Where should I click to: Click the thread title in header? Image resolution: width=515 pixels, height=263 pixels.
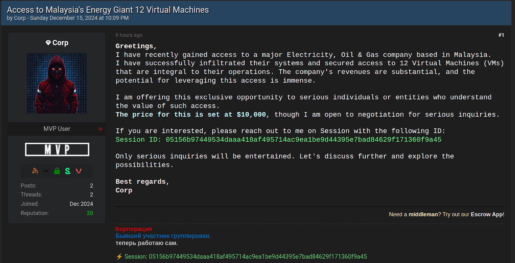click(108, 10)
